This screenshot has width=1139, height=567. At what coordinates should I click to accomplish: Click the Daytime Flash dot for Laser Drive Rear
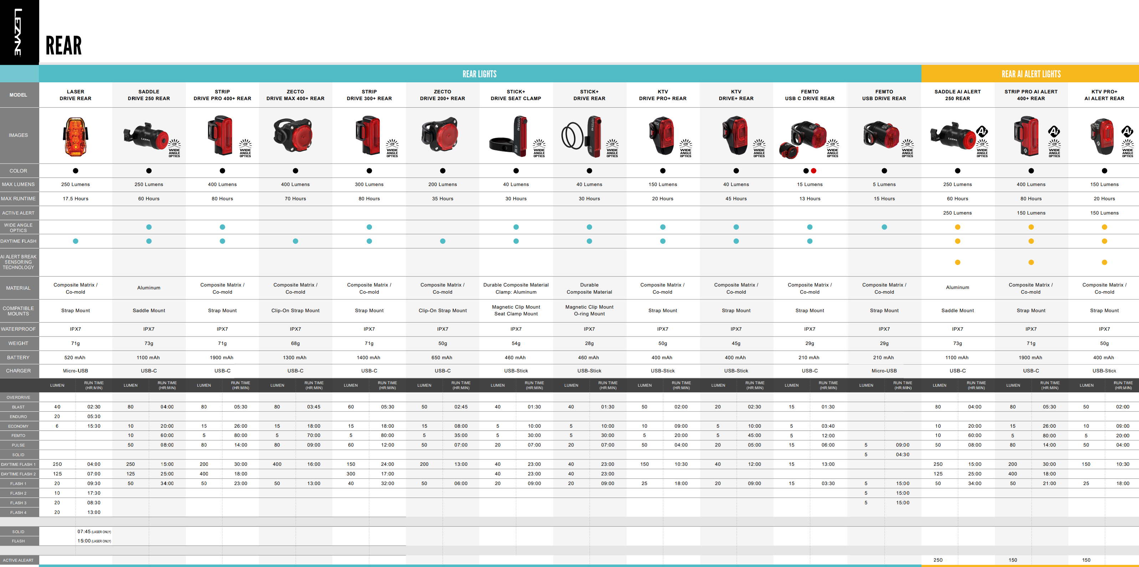(x=76, y=241)
